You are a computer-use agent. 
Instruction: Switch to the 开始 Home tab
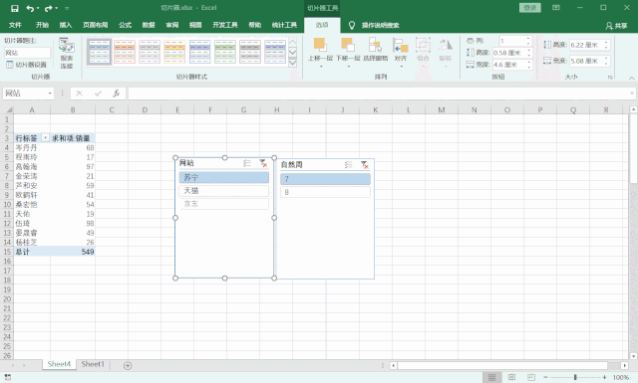click(42, 25)
